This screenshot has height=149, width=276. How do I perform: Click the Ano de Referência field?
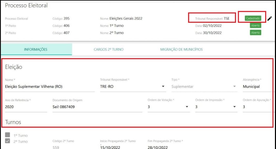click(26, 107)
